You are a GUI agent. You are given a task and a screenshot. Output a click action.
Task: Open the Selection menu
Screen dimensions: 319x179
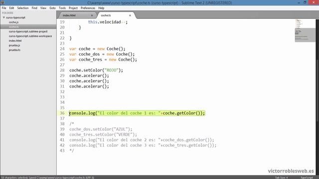tap(23, 8)
